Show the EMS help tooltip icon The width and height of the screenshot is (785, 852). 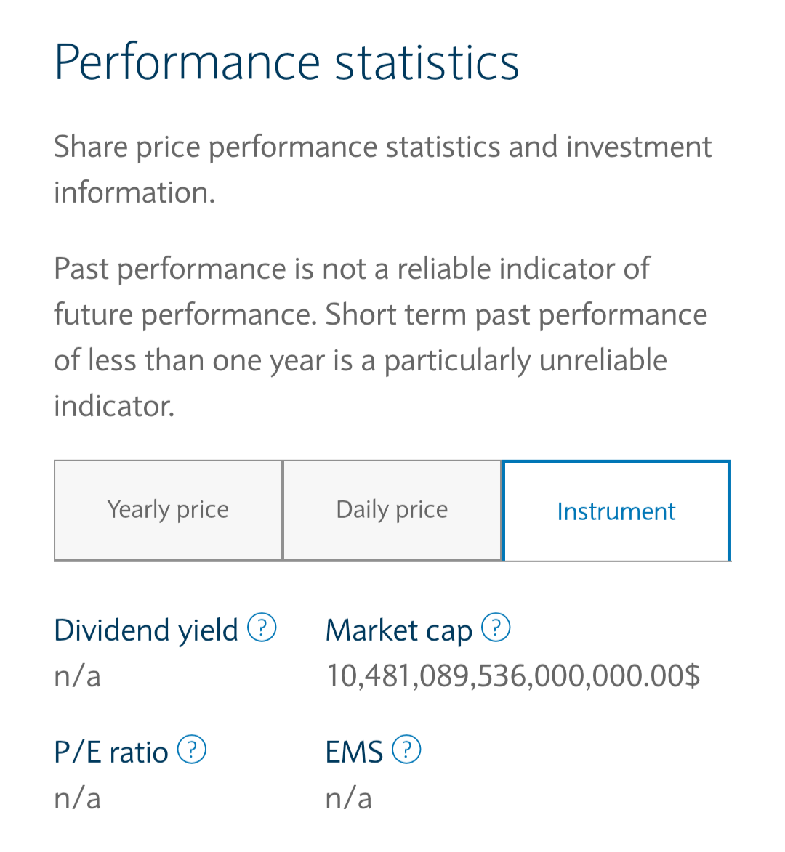(406, 750)
